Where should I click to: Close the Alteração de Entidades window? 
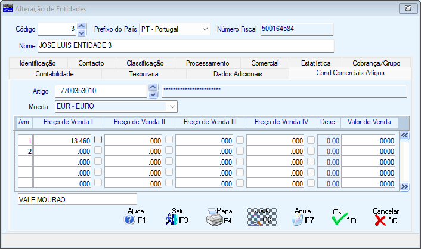pyautogui.click(x=408, y=8)
